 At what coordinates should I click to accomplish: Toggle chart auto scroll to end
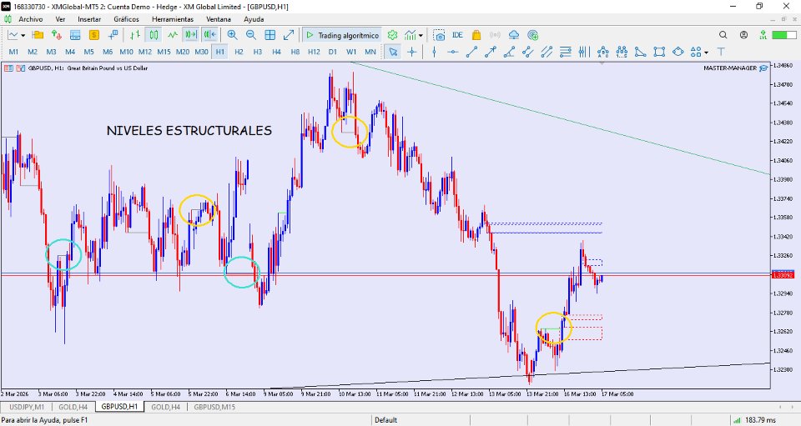pos(191,35)
